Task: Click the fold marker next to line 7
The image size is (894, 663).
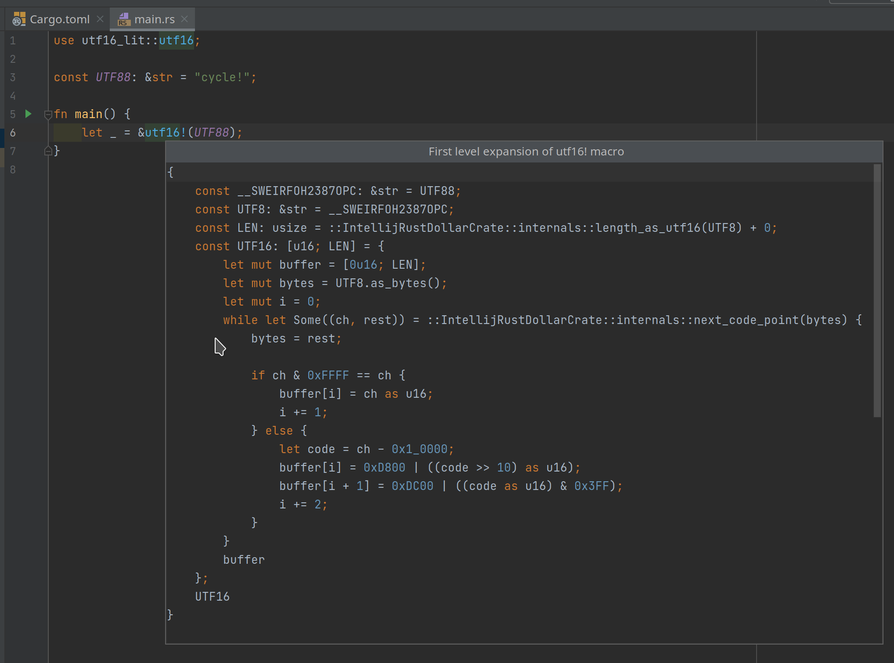Action: 48,151
